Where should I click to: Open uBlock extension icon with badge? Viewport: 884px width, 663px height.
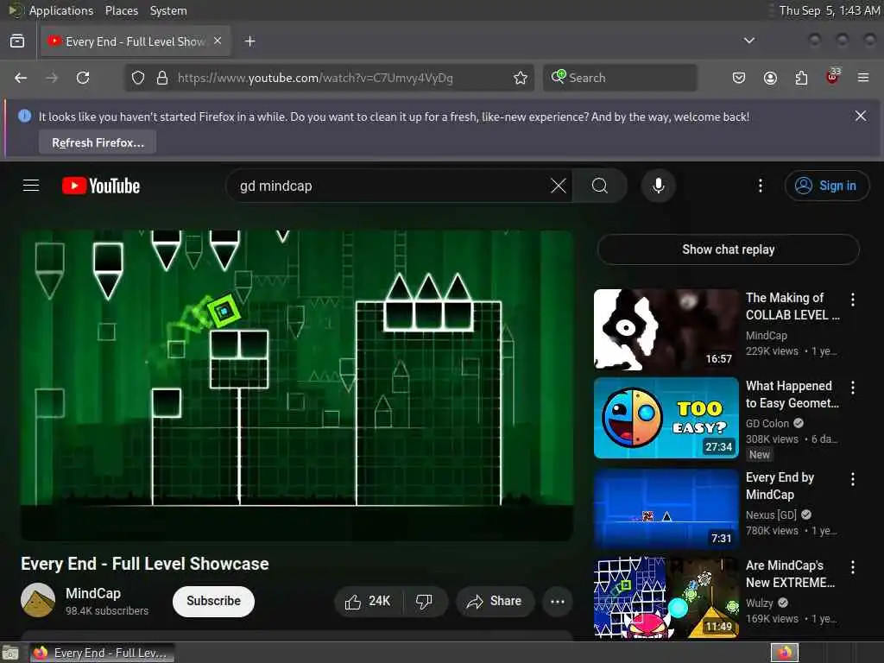click(833, 77)
